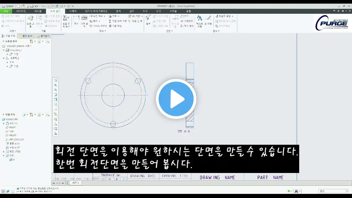Click drawing tree settings tool icon
The height and width of the screenshot is (198, 352).
coord(32,41)
